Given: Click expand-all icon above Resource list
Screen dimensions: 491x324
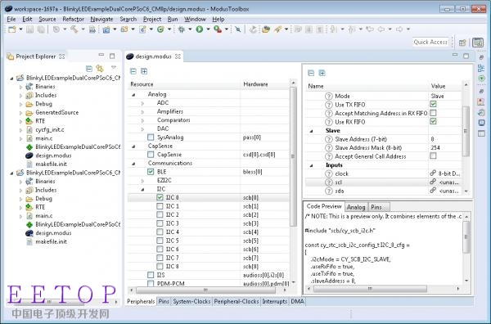Looking at the screenshot, I should [x=144, y=71].
